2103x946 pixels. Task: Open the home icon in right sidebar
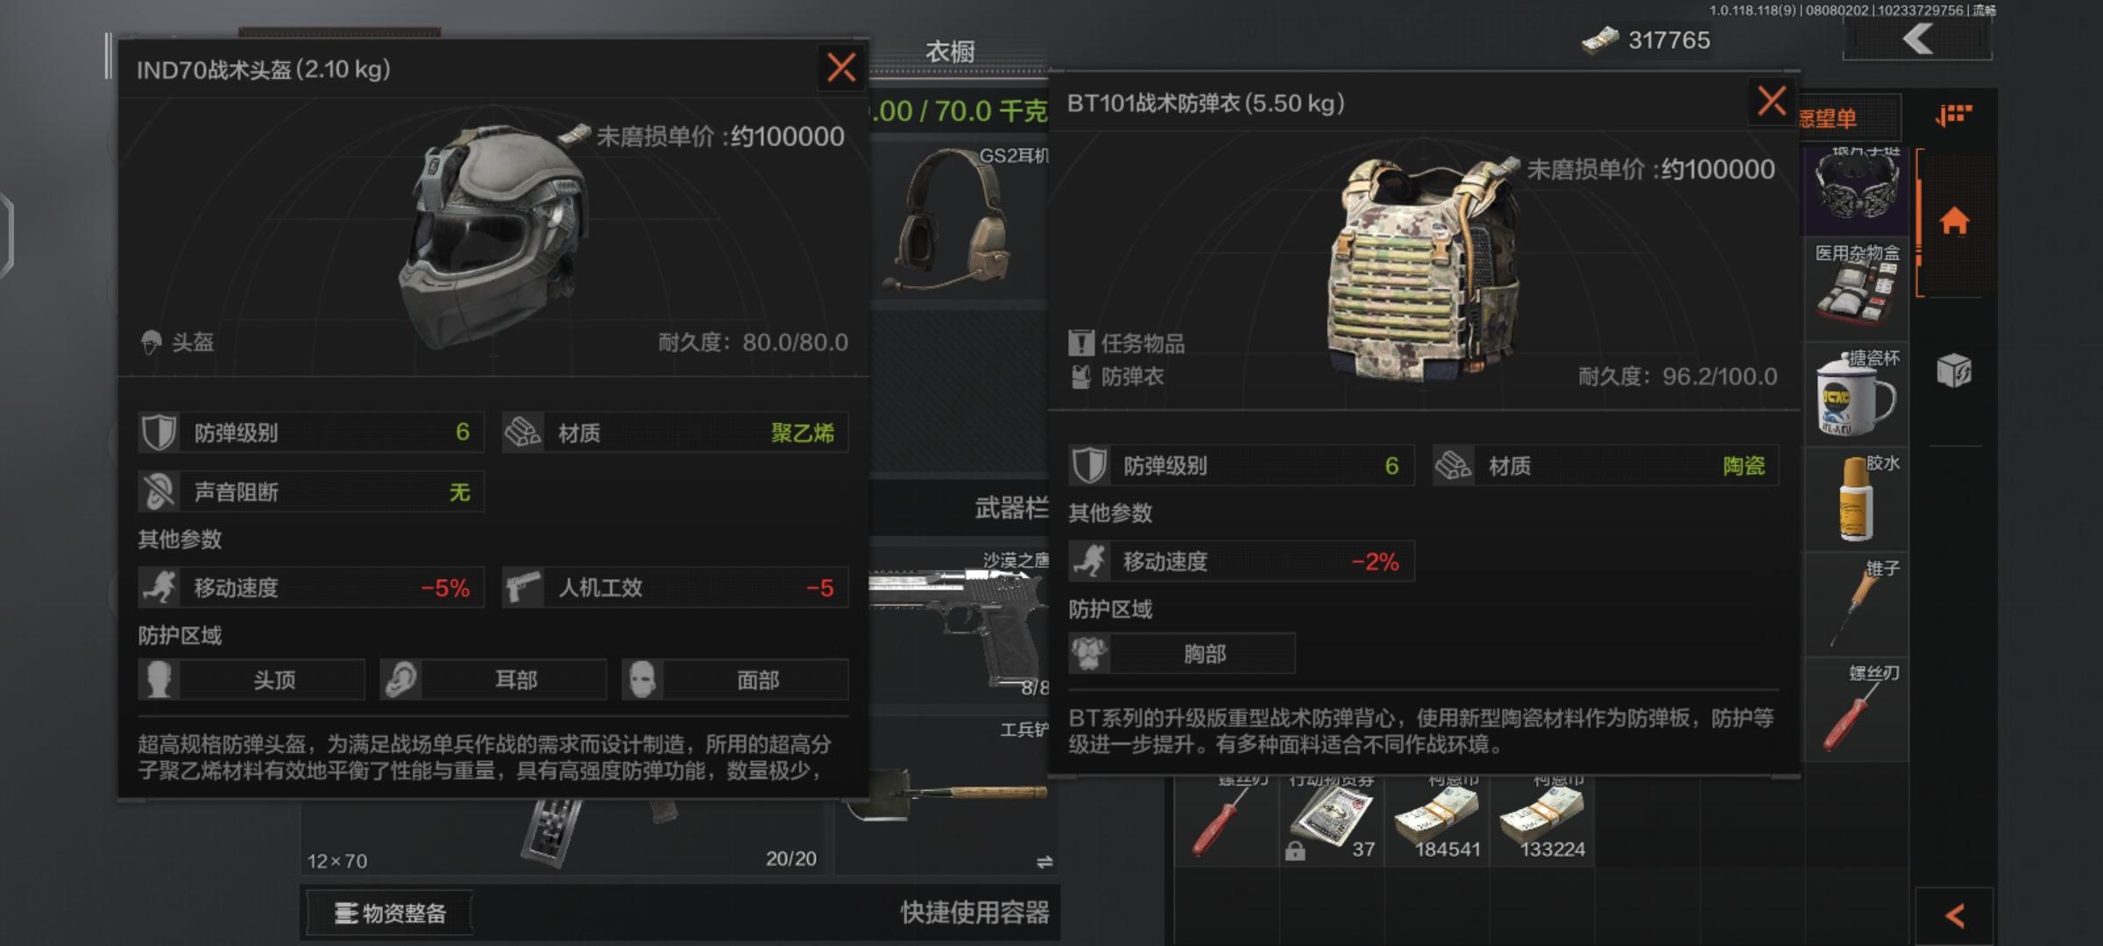(x=1954, y=221)
